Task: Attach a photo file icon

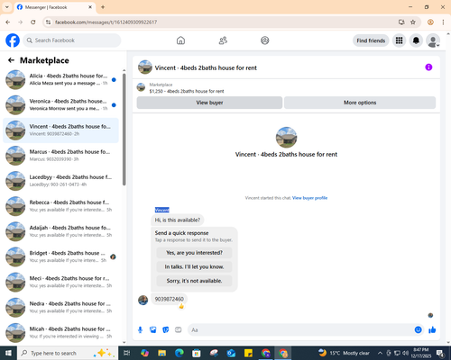Action: (x=153, y=330)
